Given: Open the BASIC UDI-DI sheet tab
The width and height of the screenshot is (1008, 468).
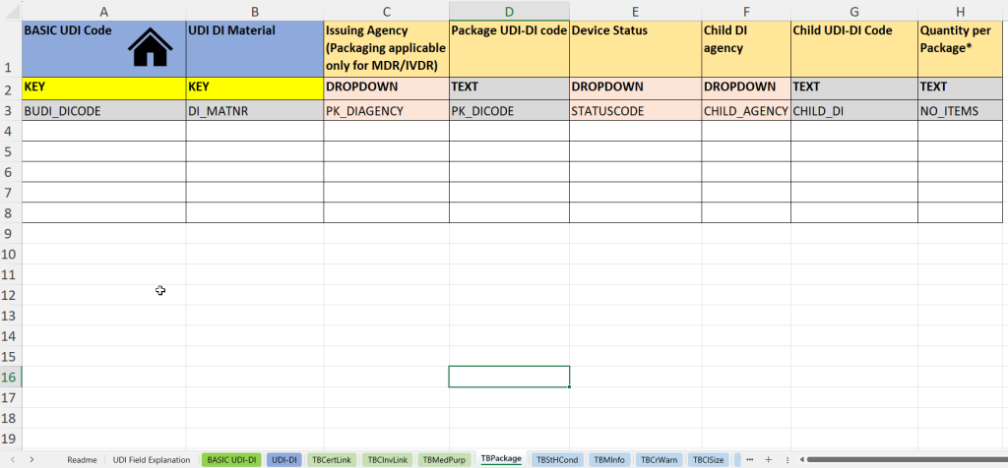Looking at the screenshot, I should 231,460.
